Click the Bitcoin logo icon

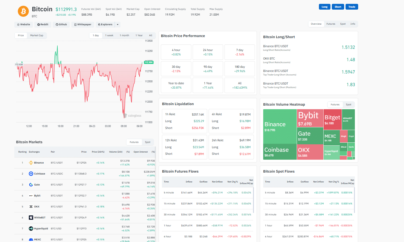click(x=23, y=12)
